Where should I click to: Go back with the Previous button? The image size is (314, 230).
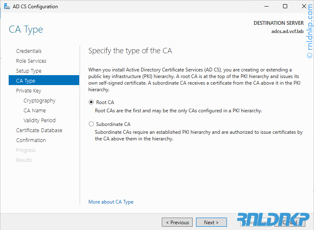177,222
